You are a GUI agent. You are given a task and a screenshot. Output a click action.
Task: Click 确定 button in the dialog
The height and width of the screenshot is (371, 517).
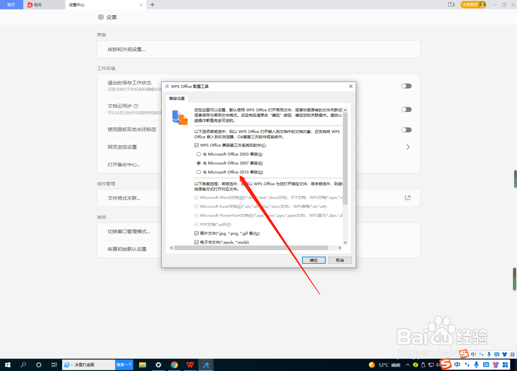(x=314, y=260)
